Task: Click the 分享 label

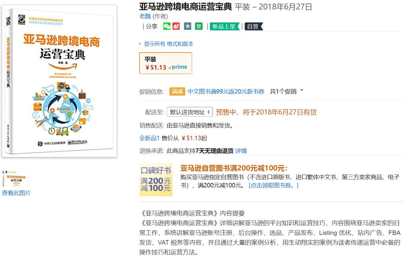Action: tap(151, 26)
